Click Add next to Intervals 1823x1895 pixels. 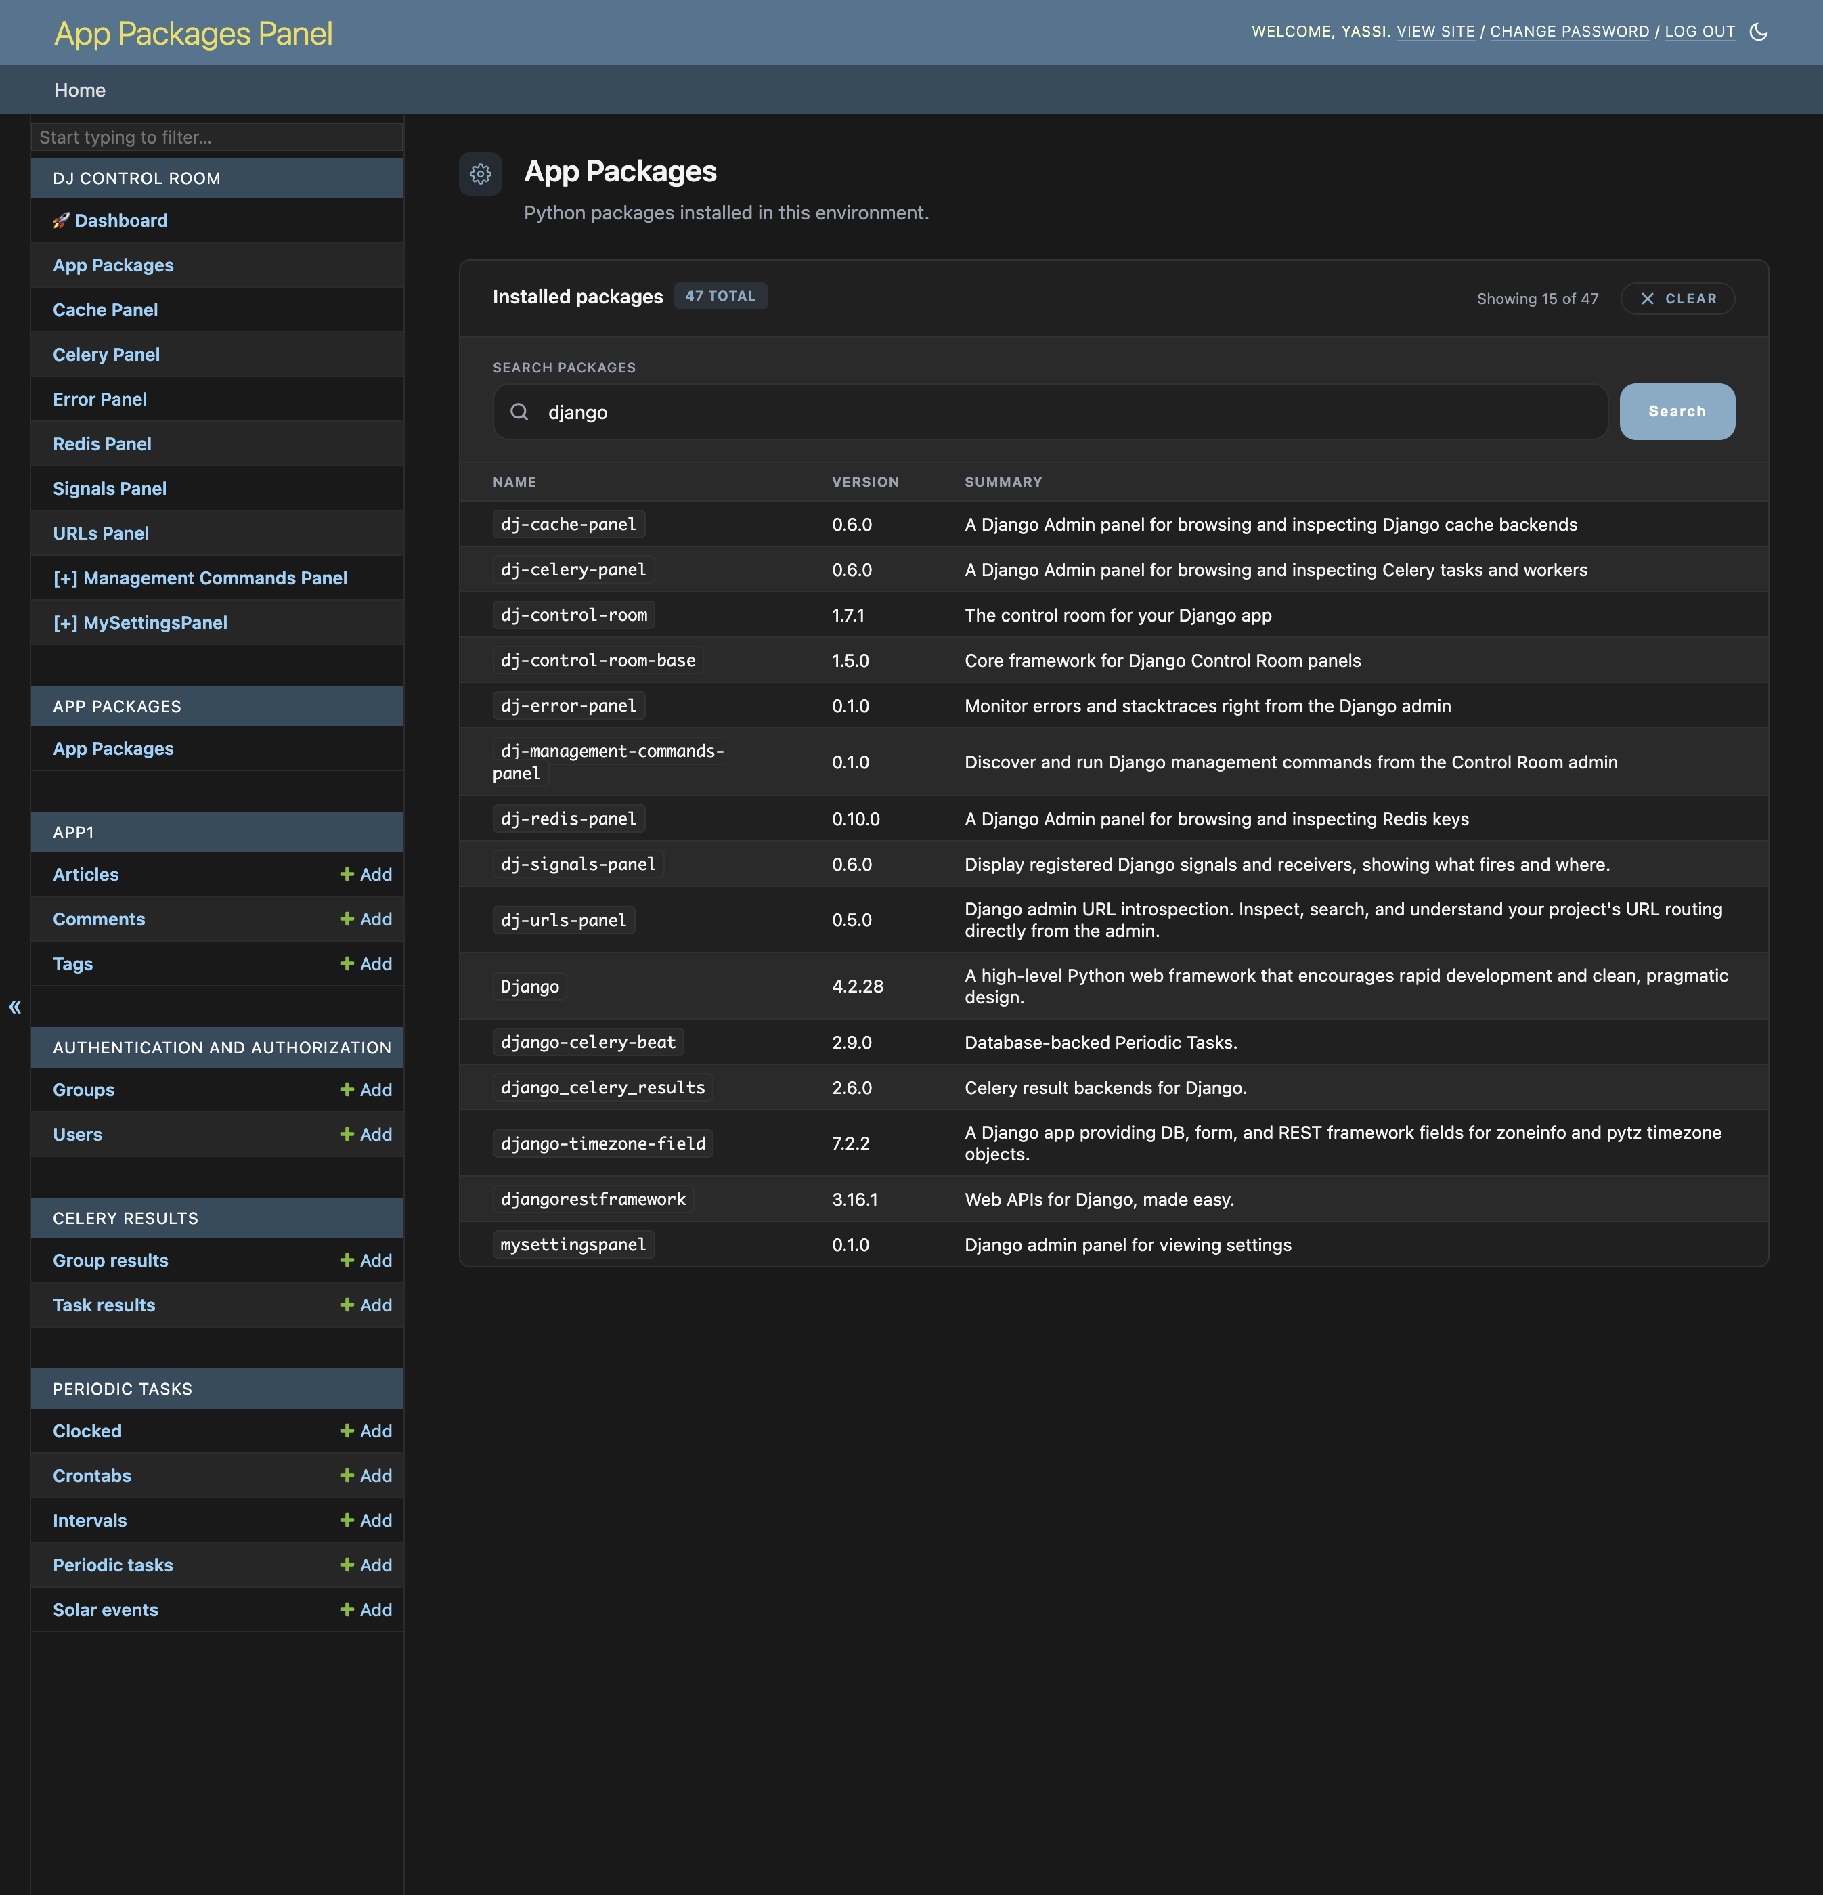pyautogui.click(x=366, y=1521)
